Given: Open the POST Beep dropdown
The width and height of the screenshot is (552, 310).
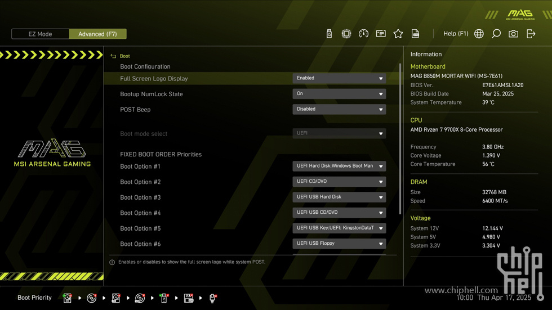Looking at the screenshot, I should 339,109.
